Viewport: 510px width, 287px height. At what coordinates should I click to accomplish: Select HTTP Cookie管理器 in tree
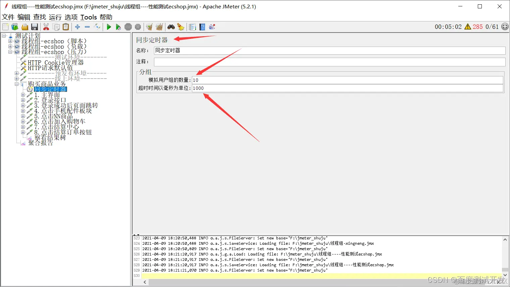(x=56, y=62)
